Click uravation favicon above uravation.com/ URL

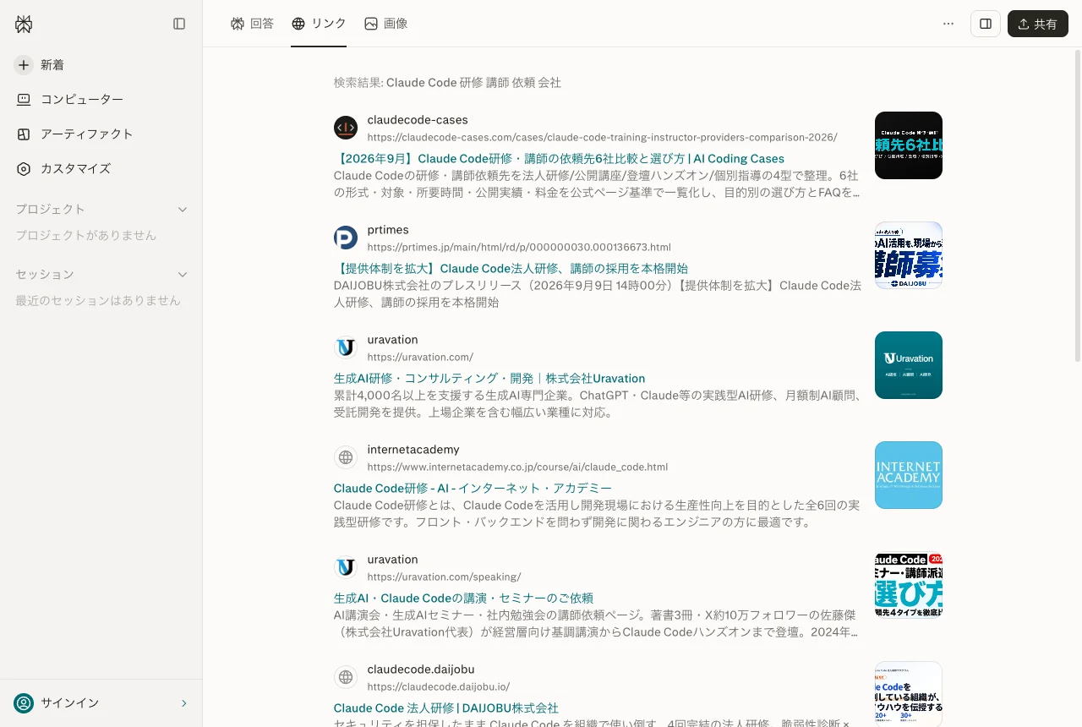[x=346, y=348]
